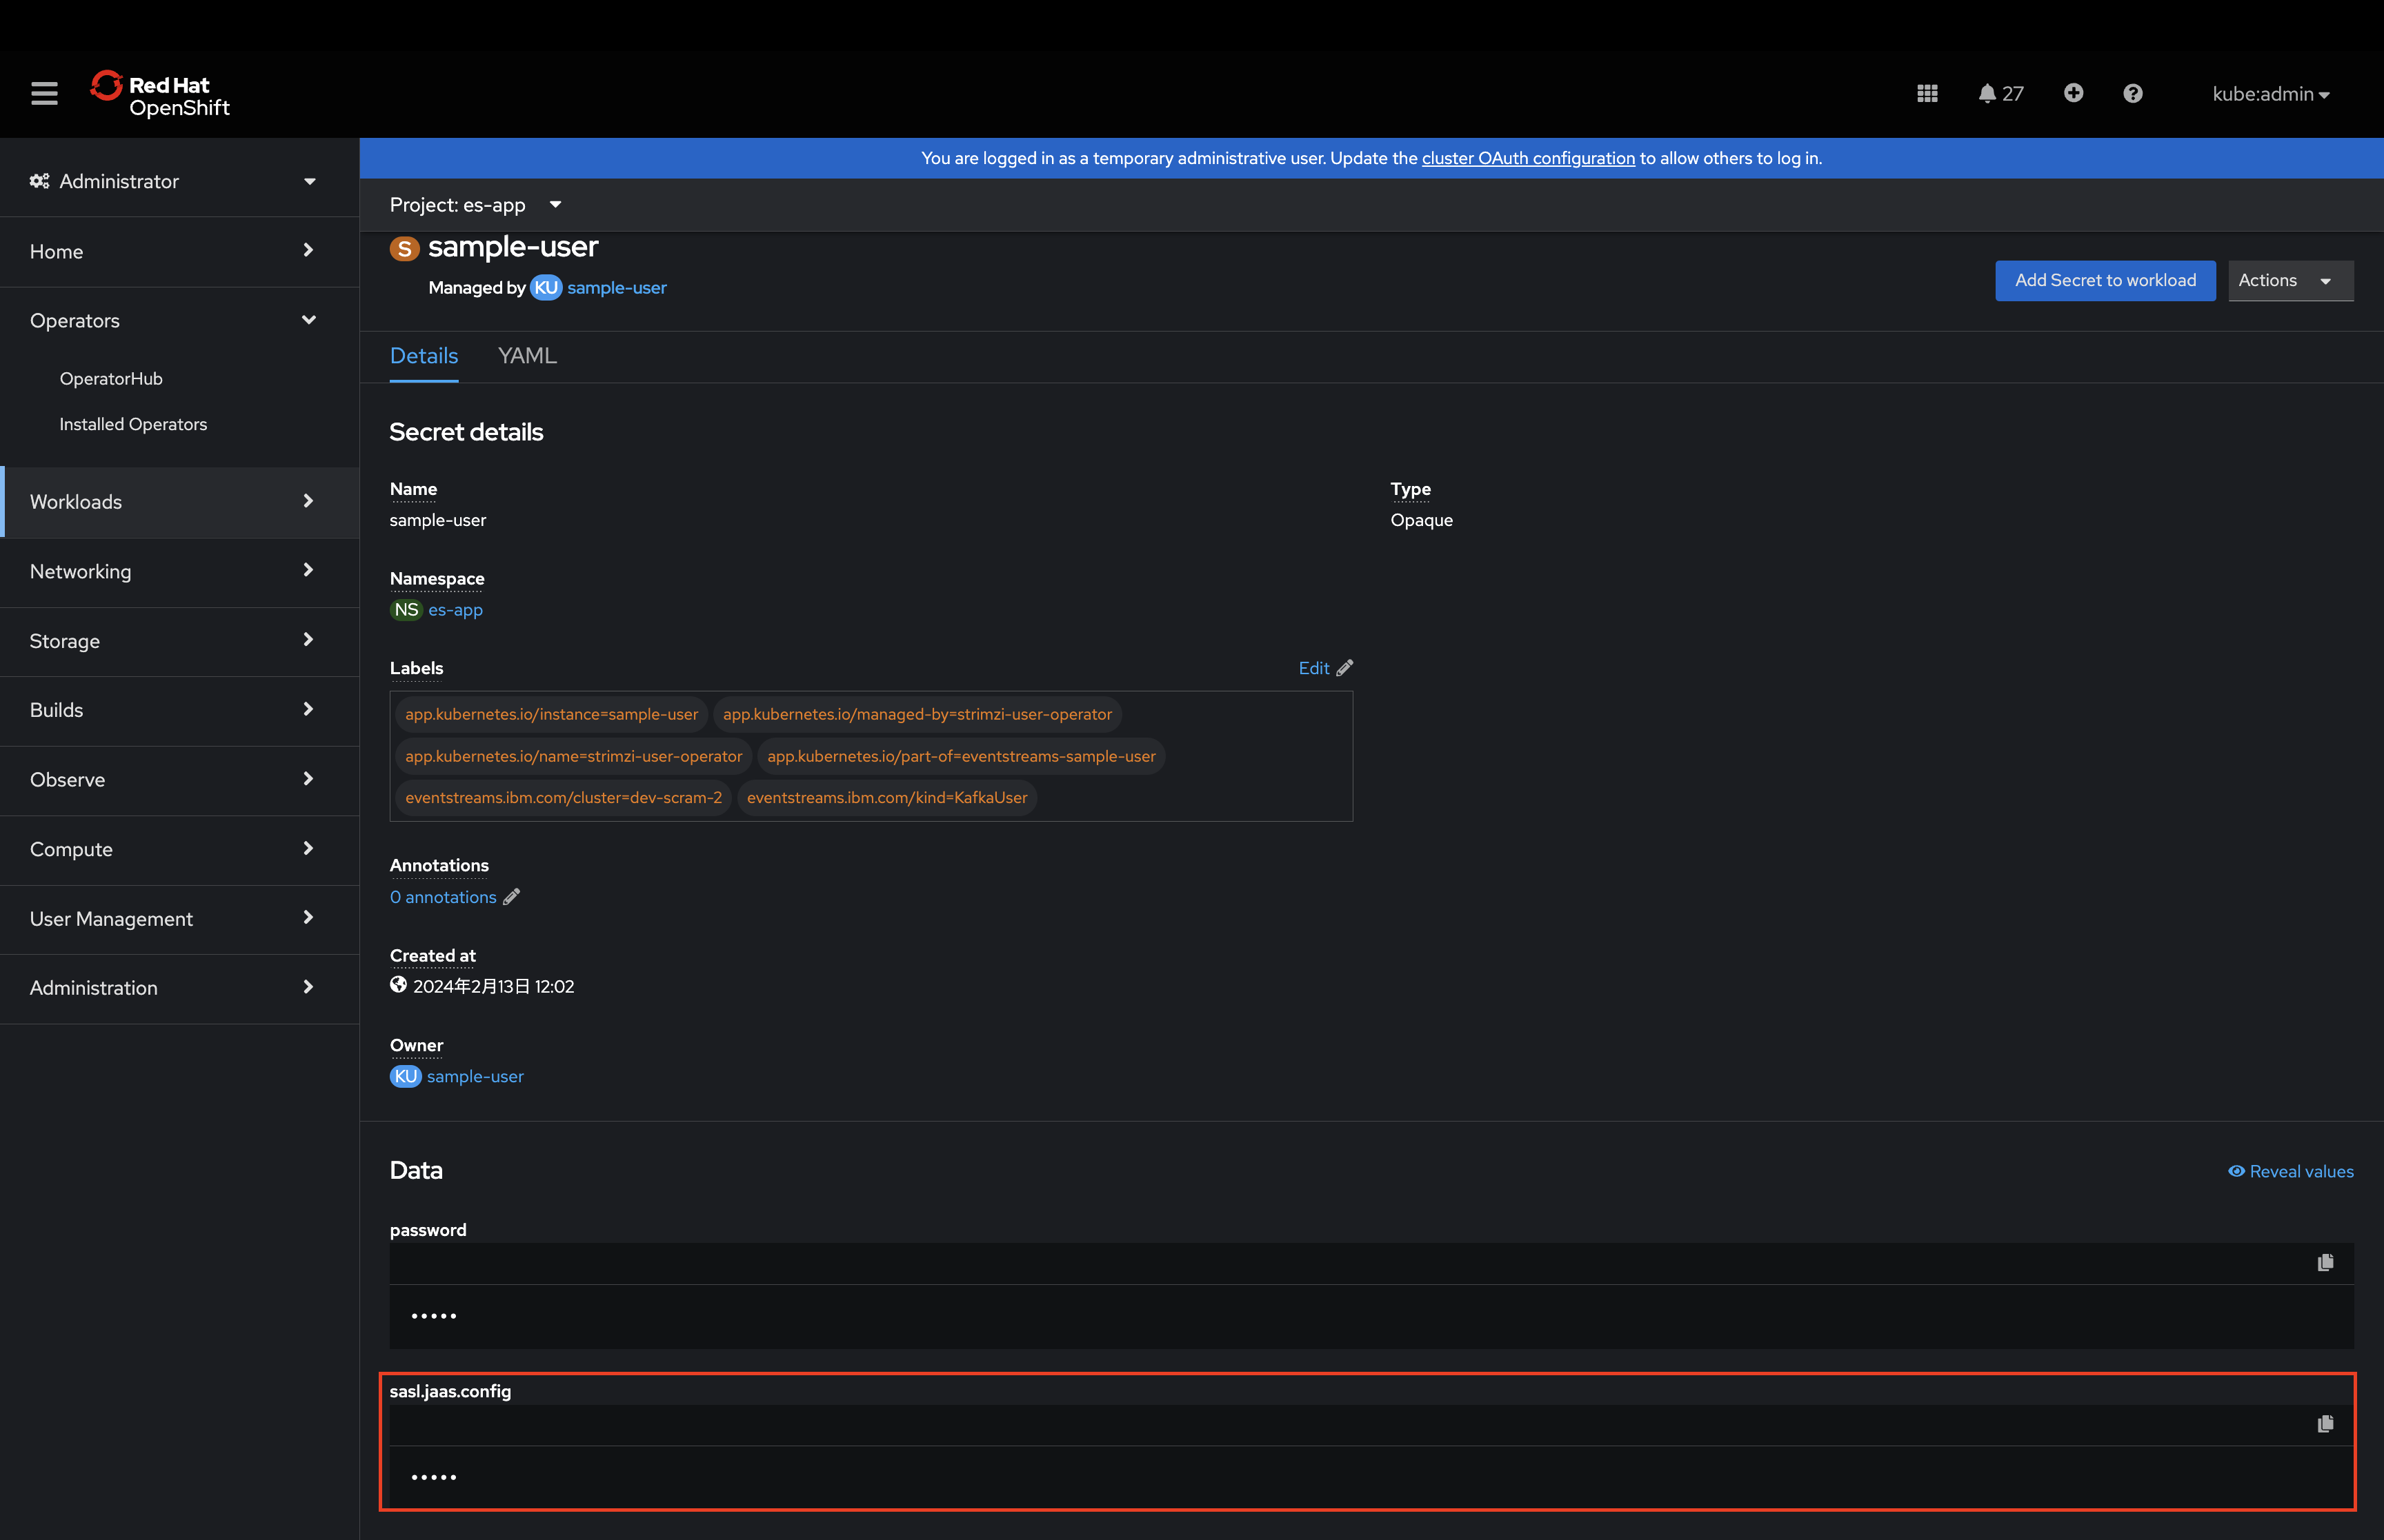Copy the password value to clipboard

[x=2325, y=1263]
